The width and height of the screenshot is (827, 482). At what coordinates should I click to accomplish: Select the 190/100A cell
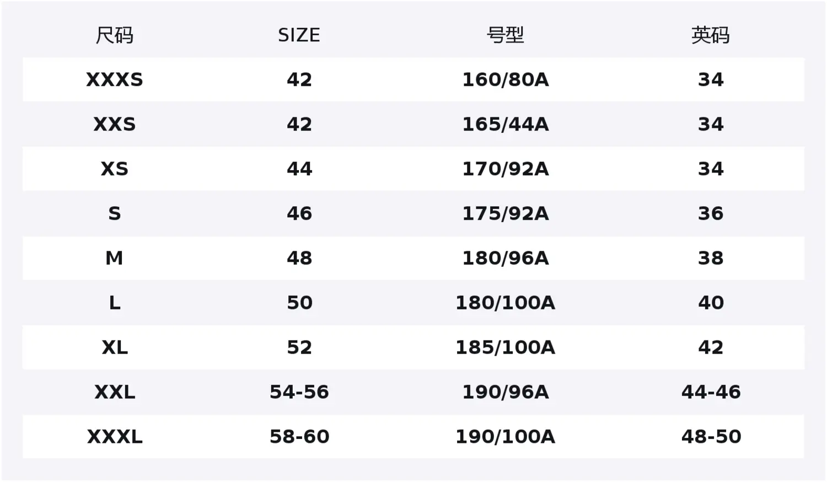[x=505, y=437]
